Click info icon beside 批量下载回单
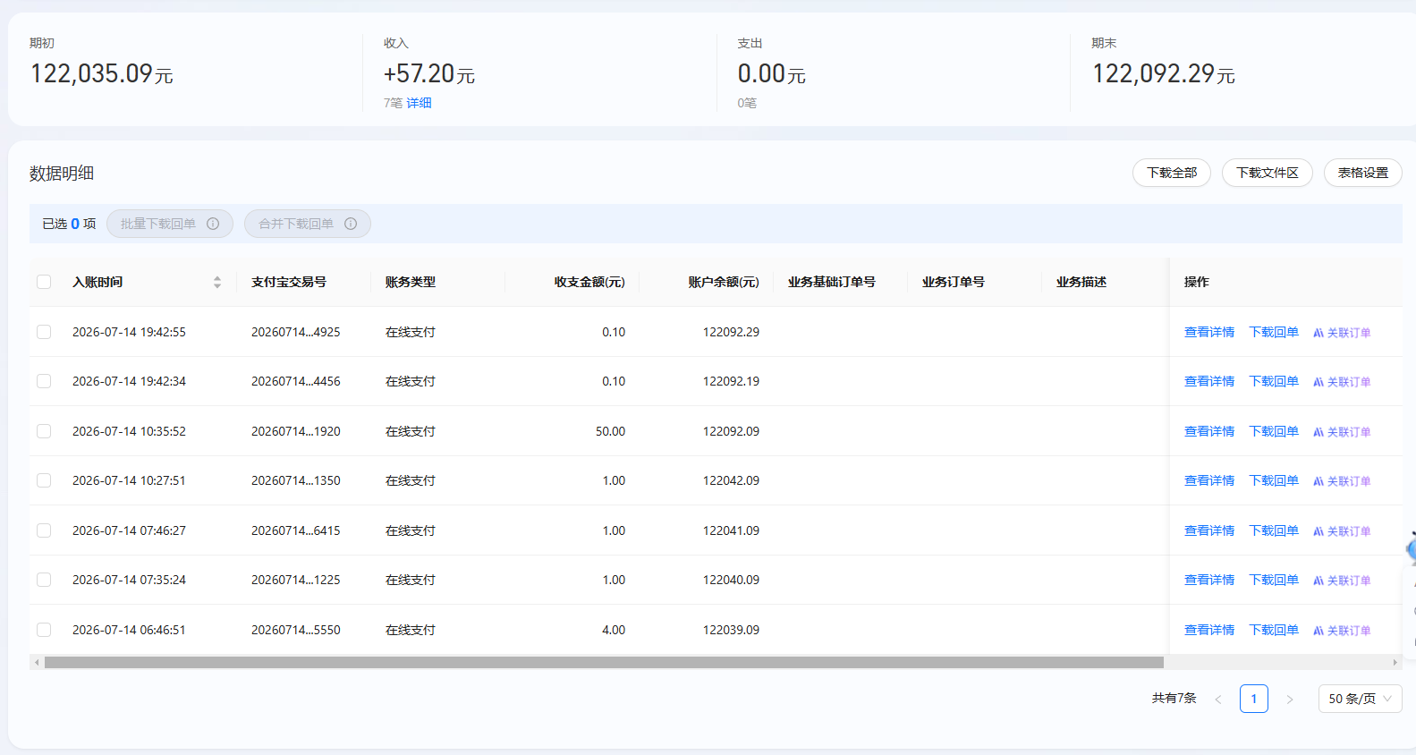1416x755 pixels. (x=213, y=224)
